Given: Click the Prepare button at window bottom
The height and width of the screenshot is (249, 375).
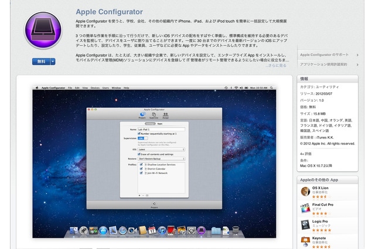Looking at the screenshot, I should point(154,205).
